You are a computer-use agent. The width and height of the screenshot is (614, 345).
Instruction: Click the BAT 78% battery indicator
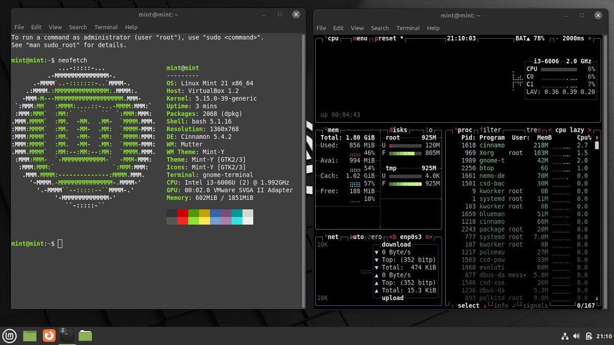[529, 38]
